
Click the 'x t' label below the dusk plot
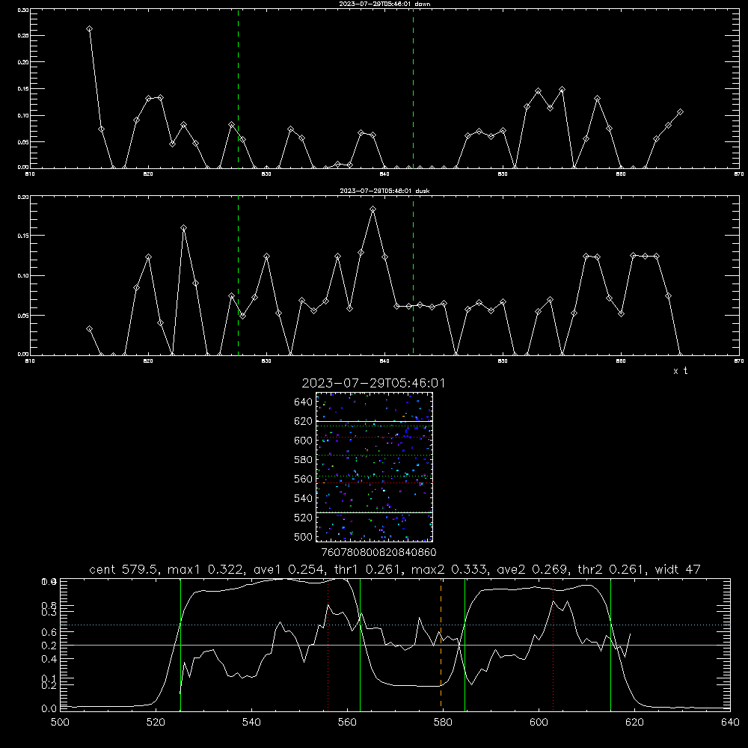click(x=681, y=371)
